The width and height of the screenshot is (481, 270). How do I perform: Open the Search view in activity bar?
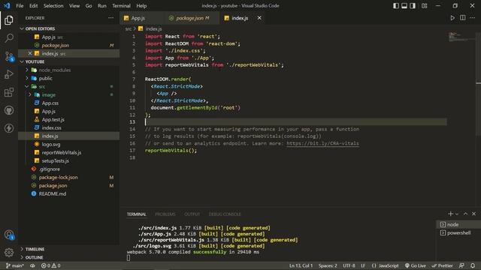click(x=9, y=38)
